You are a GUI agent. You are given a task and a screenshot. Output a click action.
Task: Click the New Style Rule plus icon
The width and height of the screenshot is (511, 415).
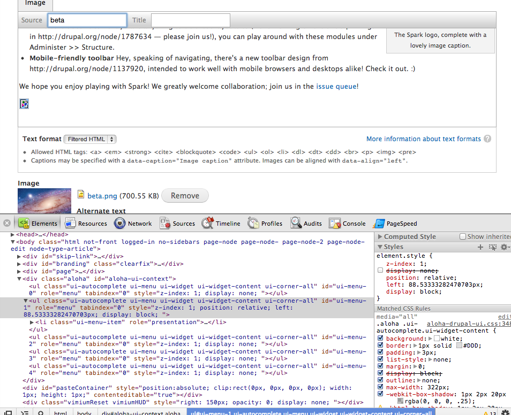point(480,248)
